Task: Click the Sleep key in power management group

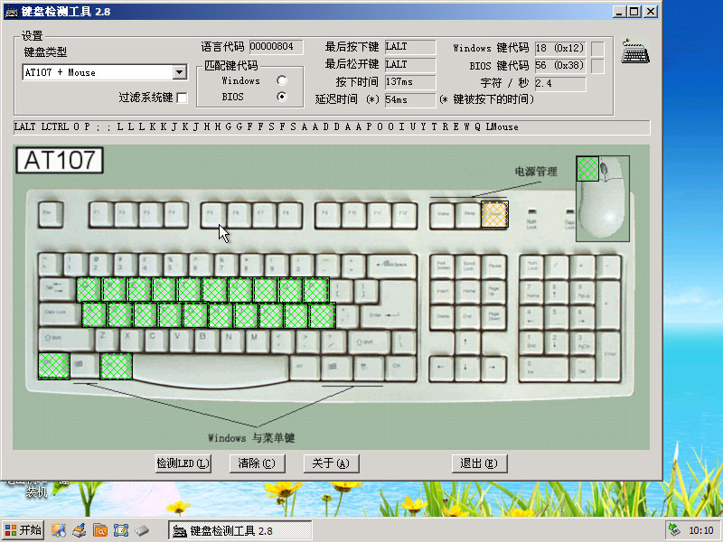Action: tap(467, 215)
